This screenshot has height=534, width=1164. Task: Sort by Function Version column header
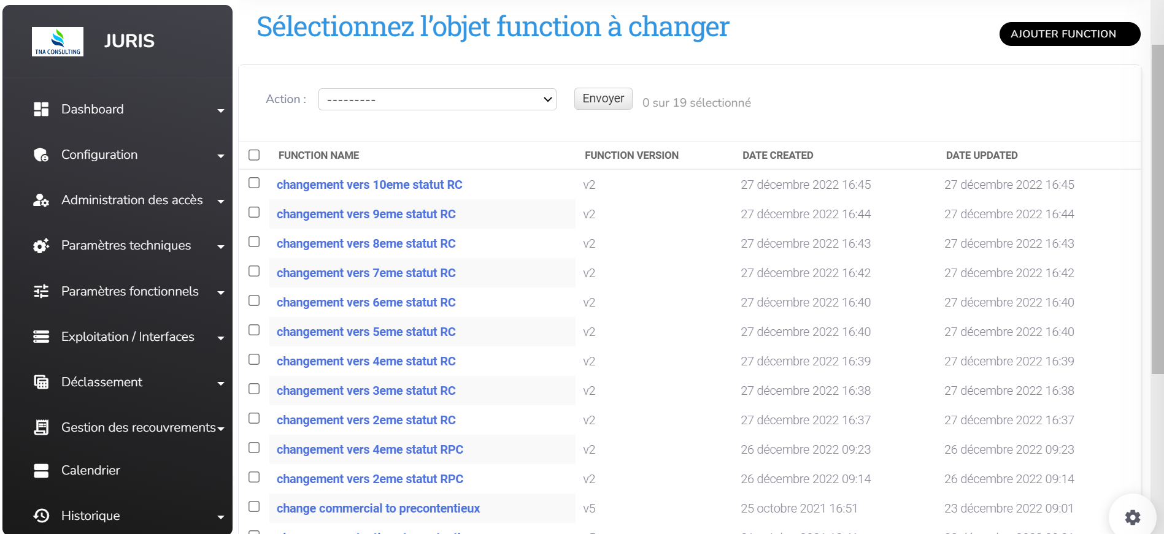631,156
